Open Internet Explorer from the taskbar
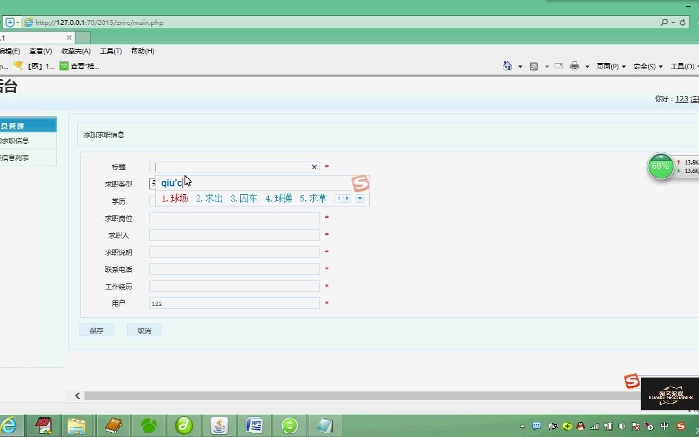This screenshot has width=699, height=437. (9, 426)
